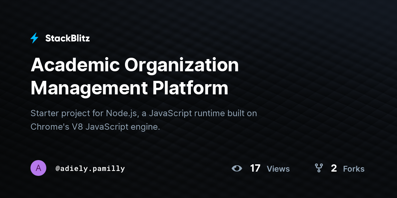Viewport: 397px width, 198px height.
Task: Click the StackBlitz lightning bolt logo
Action: tap(34, 38)
